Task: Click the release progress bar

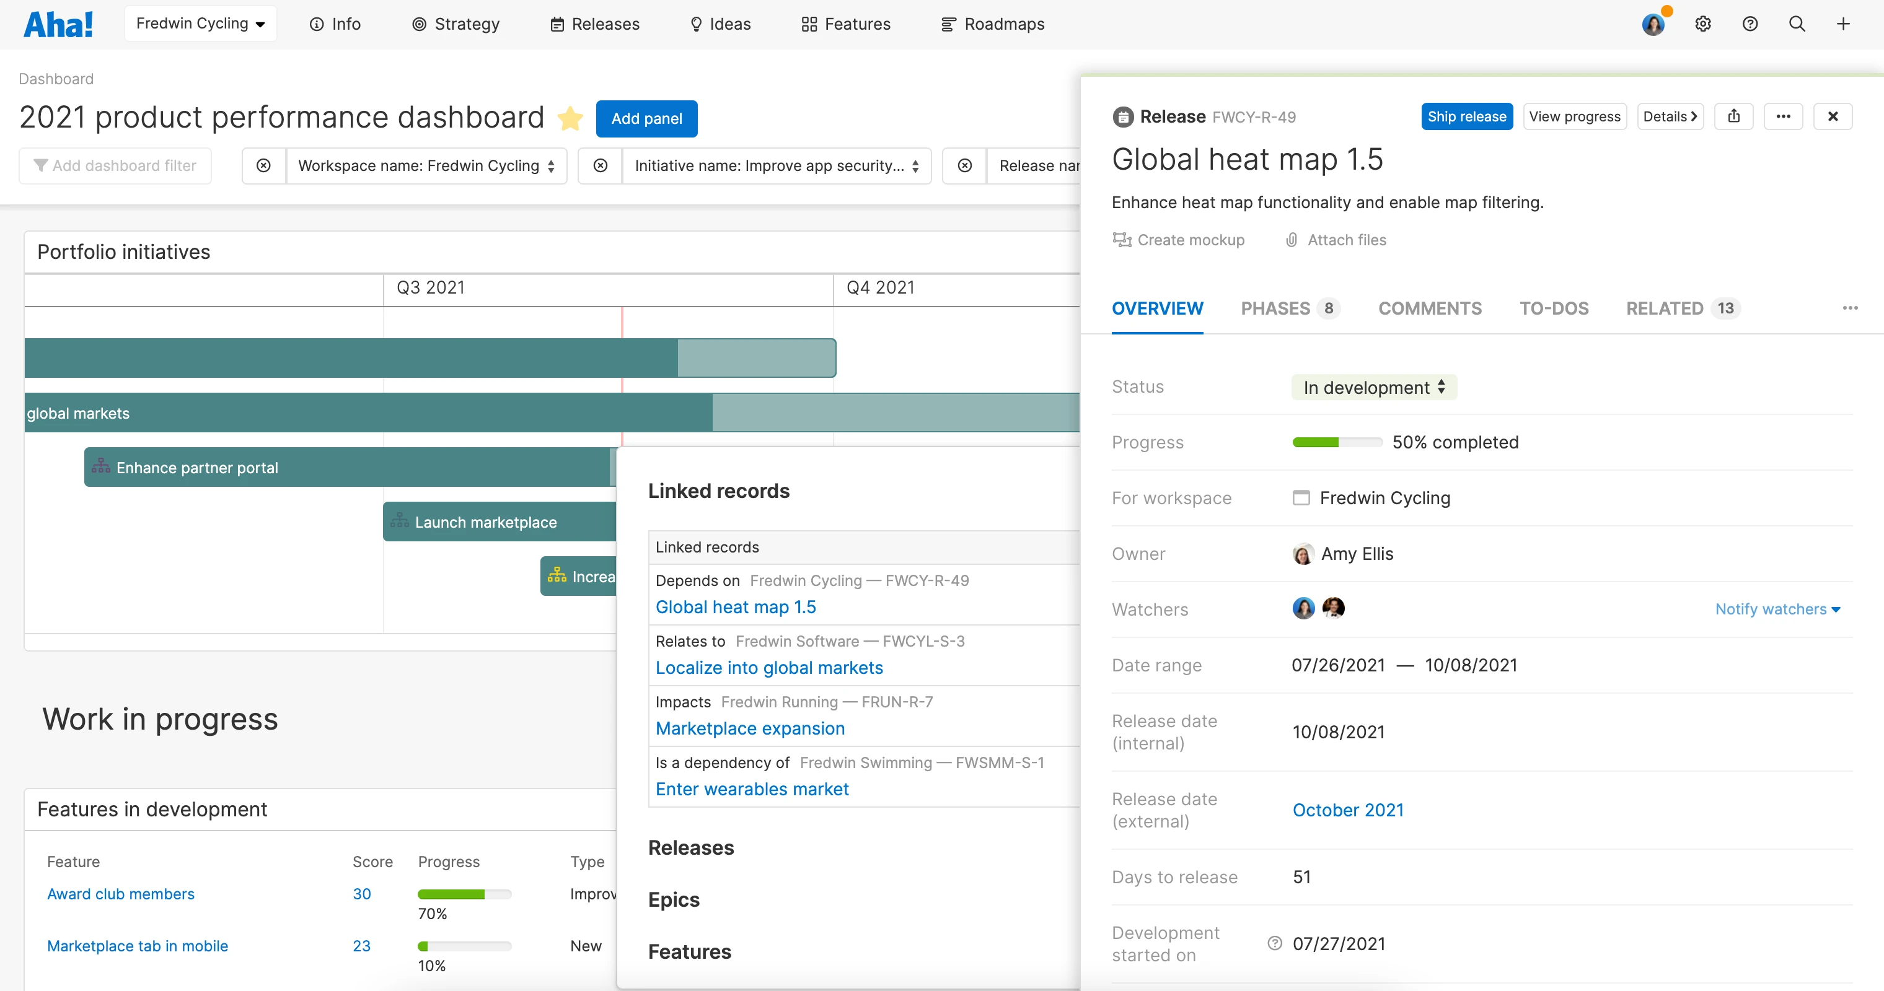Action: [1337, 442]
